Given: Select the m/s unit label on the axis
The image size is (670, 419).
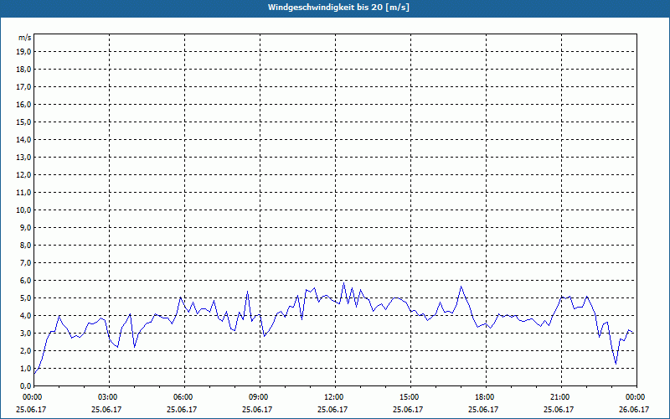Looking at the screenshot, I should [x=25, y=38].
